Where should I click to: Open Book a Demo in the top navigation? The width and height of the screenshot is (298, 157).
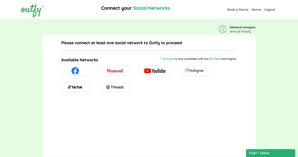(x=238, y=10)
